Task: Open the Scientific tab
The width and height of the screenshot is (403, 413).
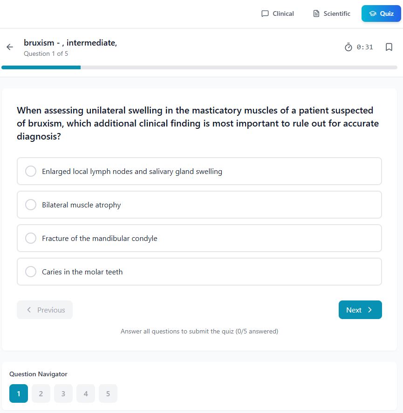Action: 332,13
